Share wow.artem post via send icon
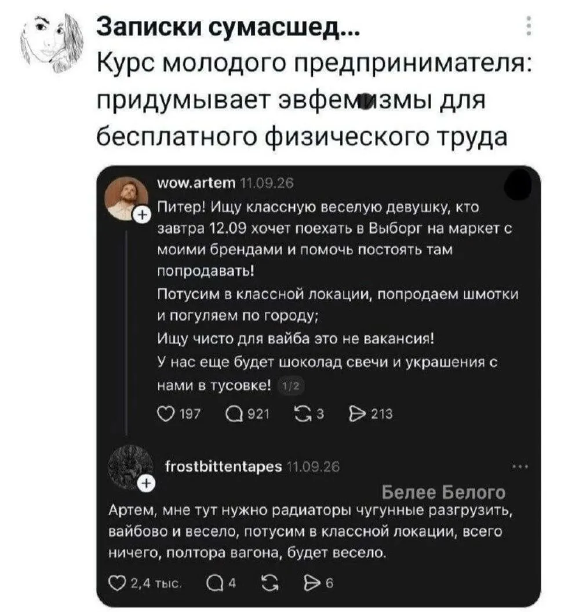The height and width of the screenshot is (612, 561). pos(356,413)
